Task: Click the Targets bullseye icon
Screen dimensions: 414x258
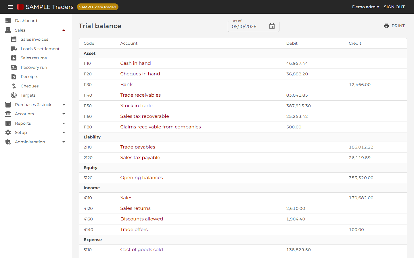Action: [x=14, y=95]
